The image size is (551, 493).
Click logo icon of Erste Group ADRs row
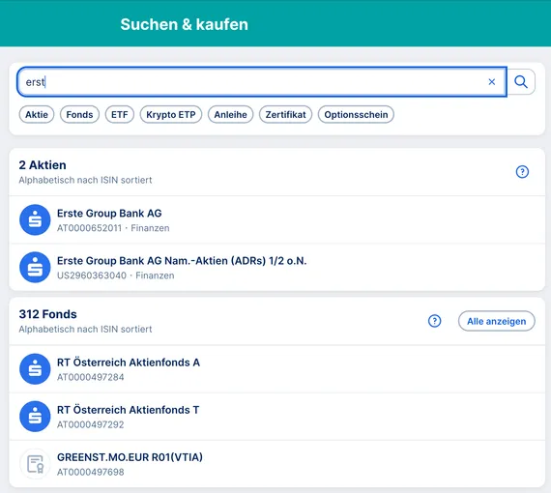(35, 268)
